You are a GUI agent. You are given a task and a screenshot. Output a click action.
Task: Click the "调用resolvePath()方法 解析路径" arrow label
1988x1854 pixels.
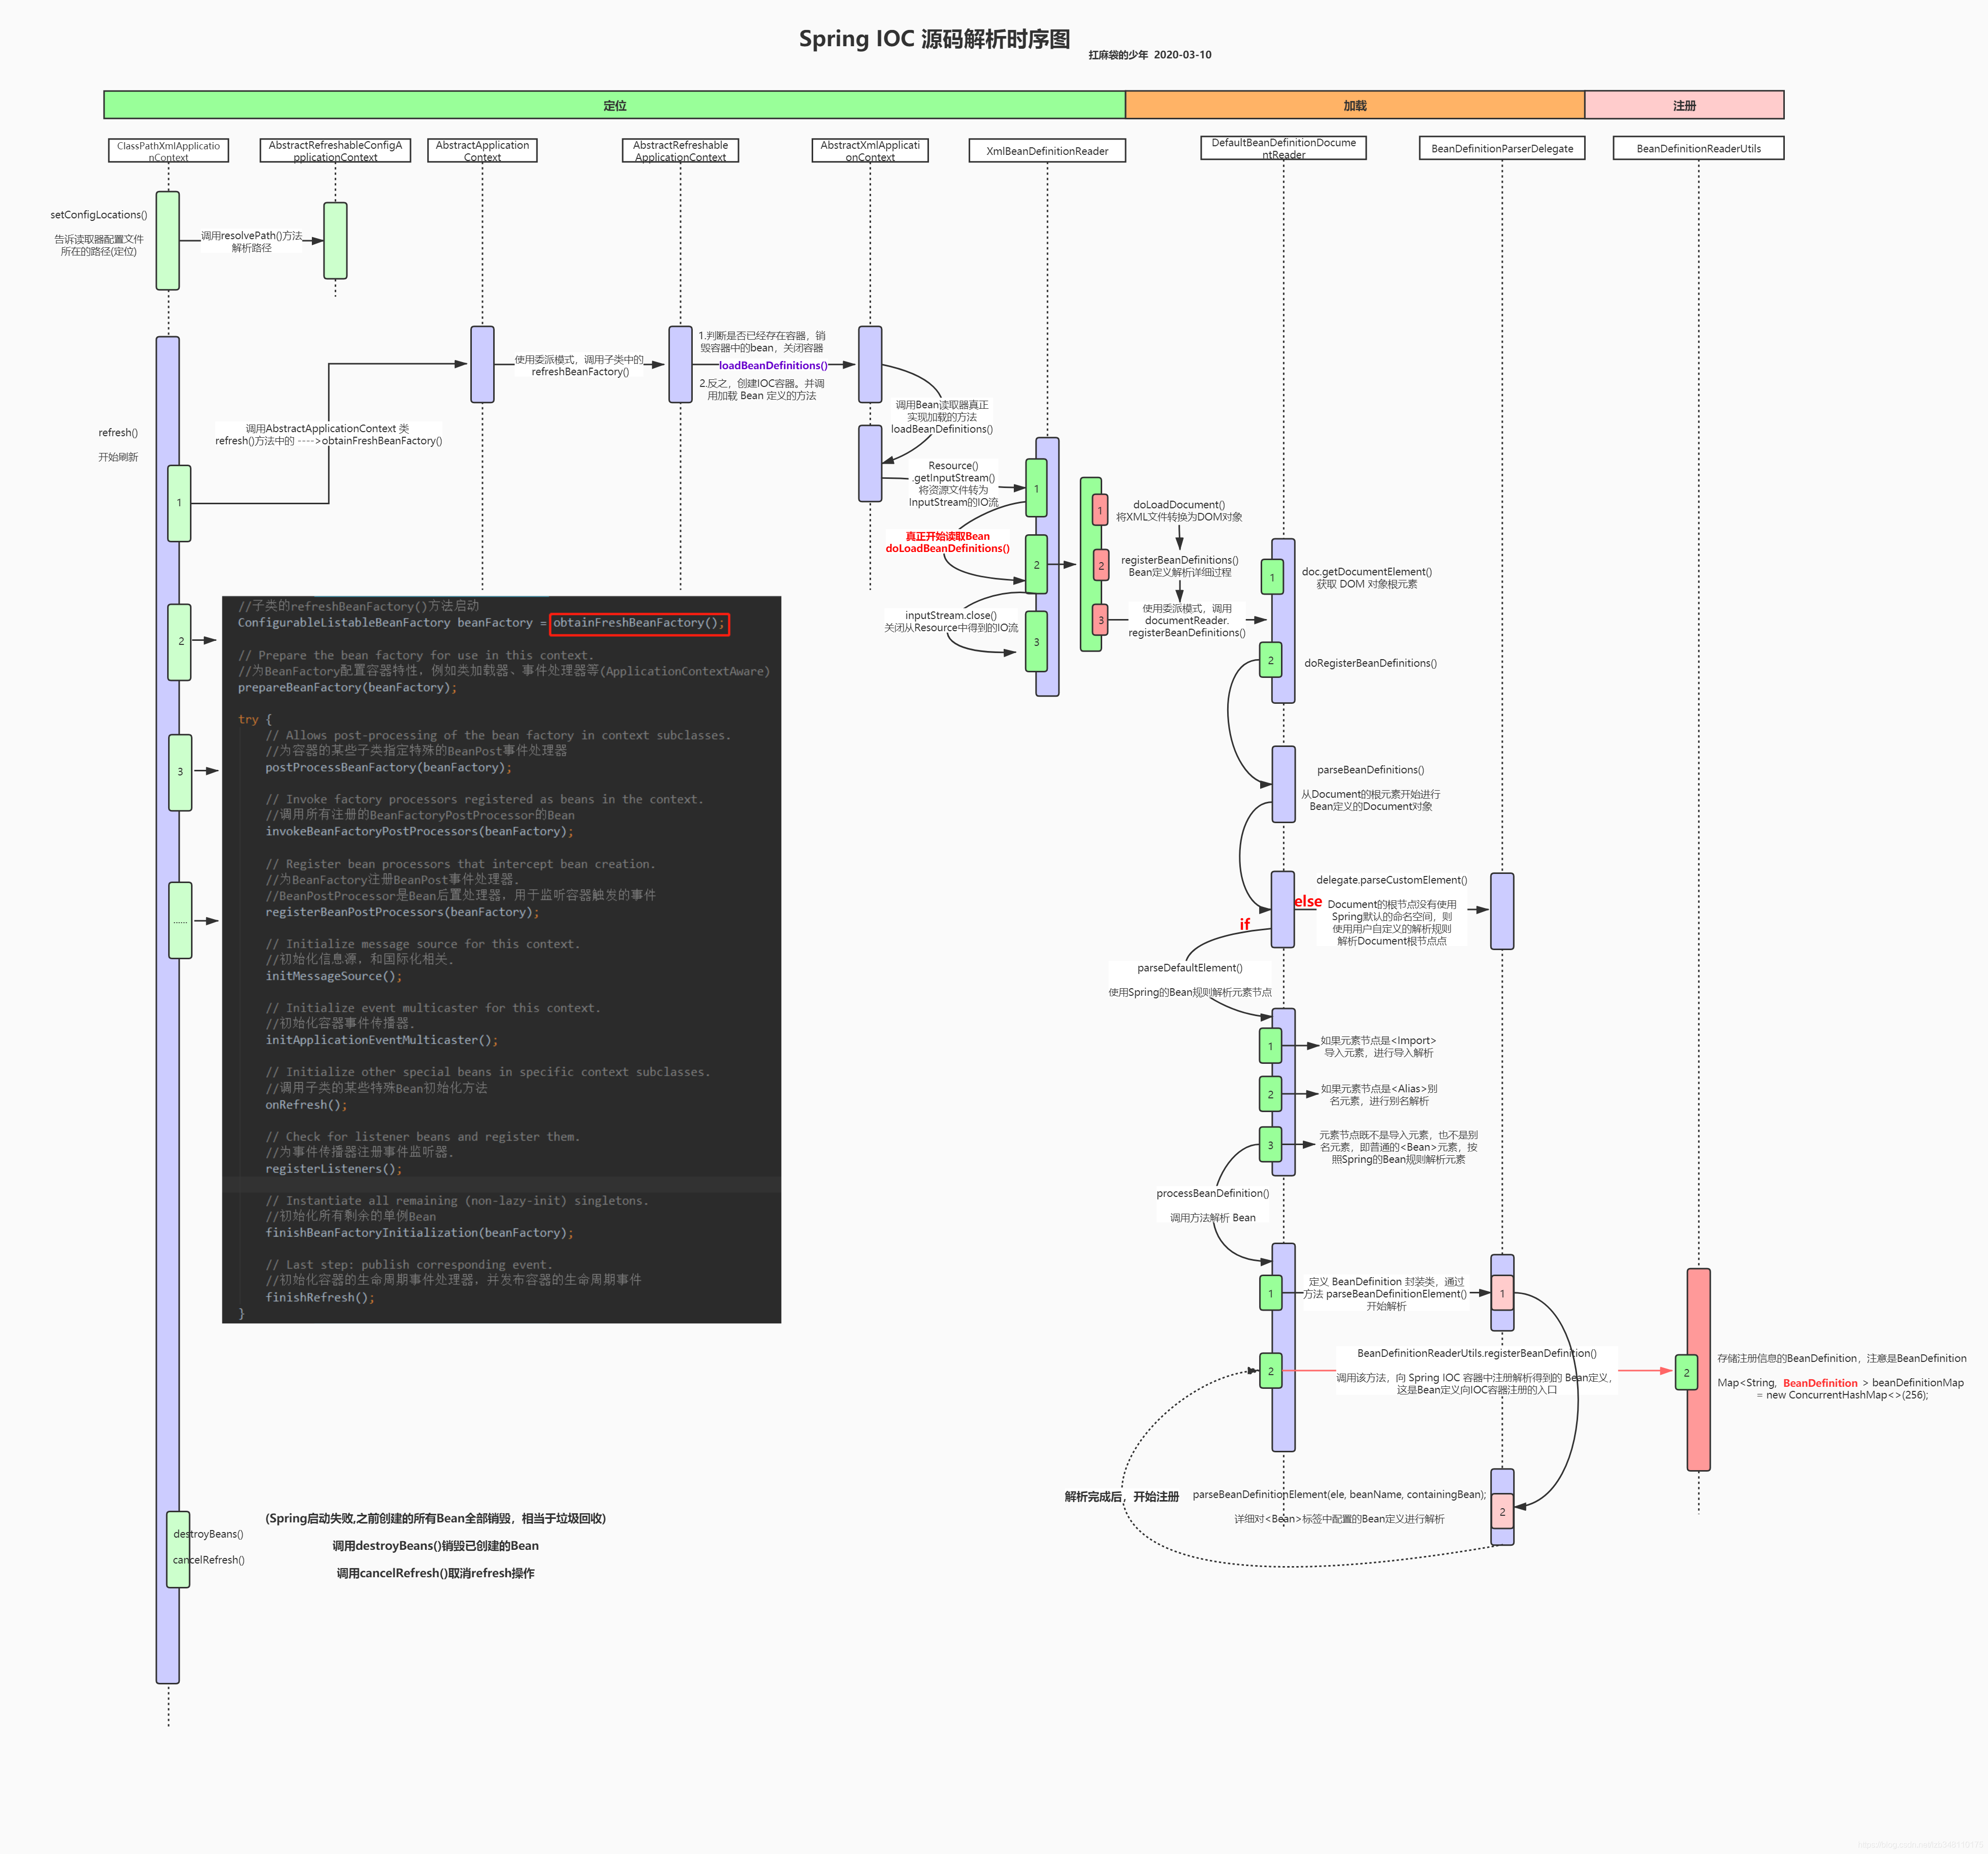tap(251, 242)
